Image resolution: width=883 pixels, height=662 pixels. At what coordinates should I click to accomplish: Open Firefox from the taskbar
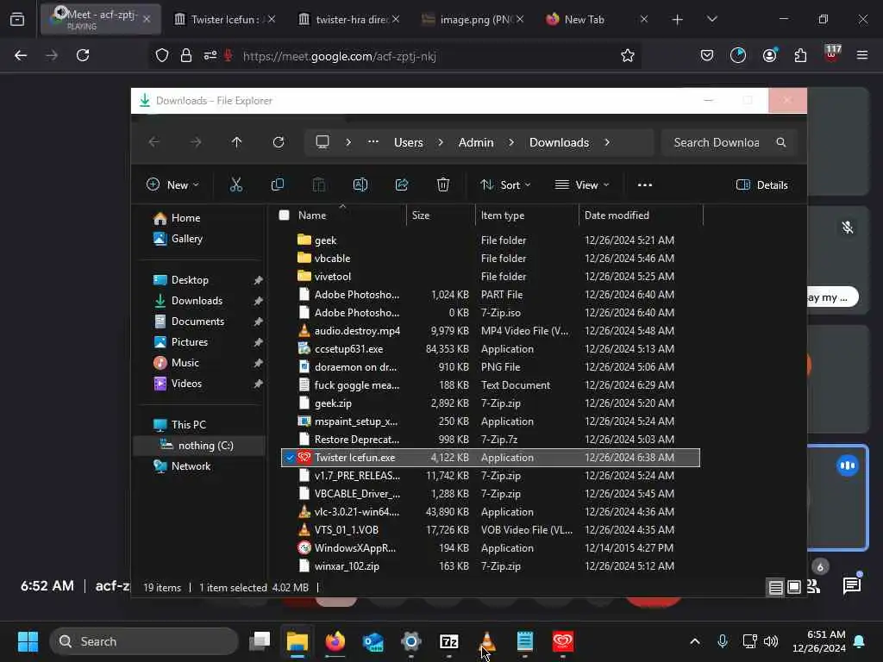pos(335,641)
